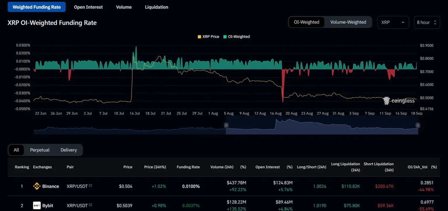Click Bybit volume $128.22M
This screenshot has width=448, height=211.
coord(237,202)
